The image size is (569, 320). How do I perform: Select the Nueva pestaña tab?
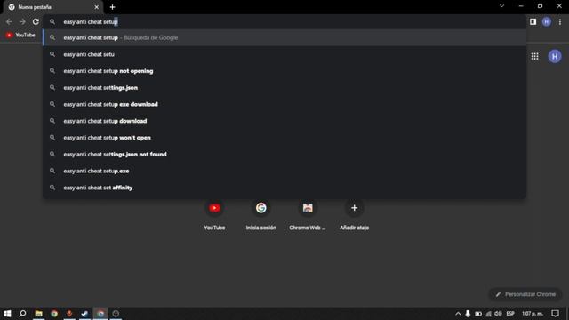(x=53, y=7)
